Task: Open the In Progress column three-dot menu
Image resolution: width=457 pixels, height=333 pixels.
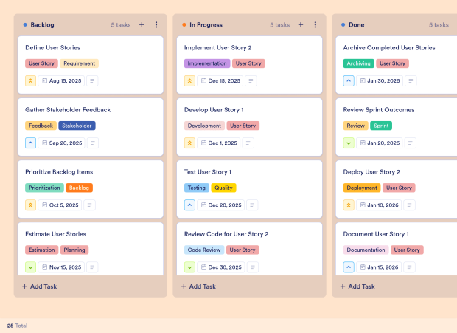Action: click(x=315, y=25)
